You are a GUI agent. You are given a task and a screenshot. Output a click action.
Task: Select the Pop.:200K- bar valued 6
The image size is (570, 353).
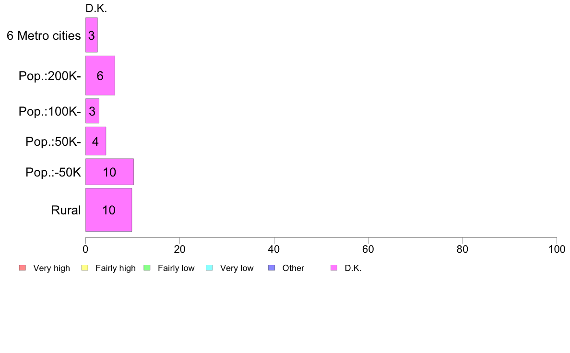coord(100,76)
